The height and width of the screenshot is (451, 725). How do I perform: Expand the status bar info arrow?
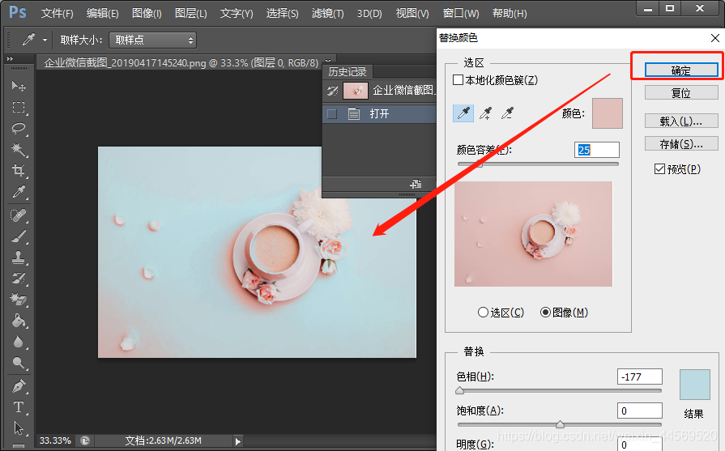click(x=237, y=440)
